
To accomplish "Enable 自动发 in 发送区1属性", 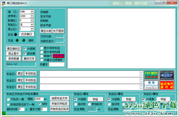I will coord(75,104).
